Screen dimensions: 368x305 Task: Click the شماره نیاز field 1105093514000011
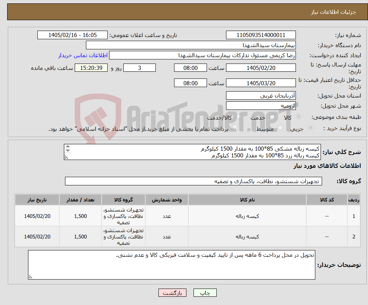pos(261,35)
